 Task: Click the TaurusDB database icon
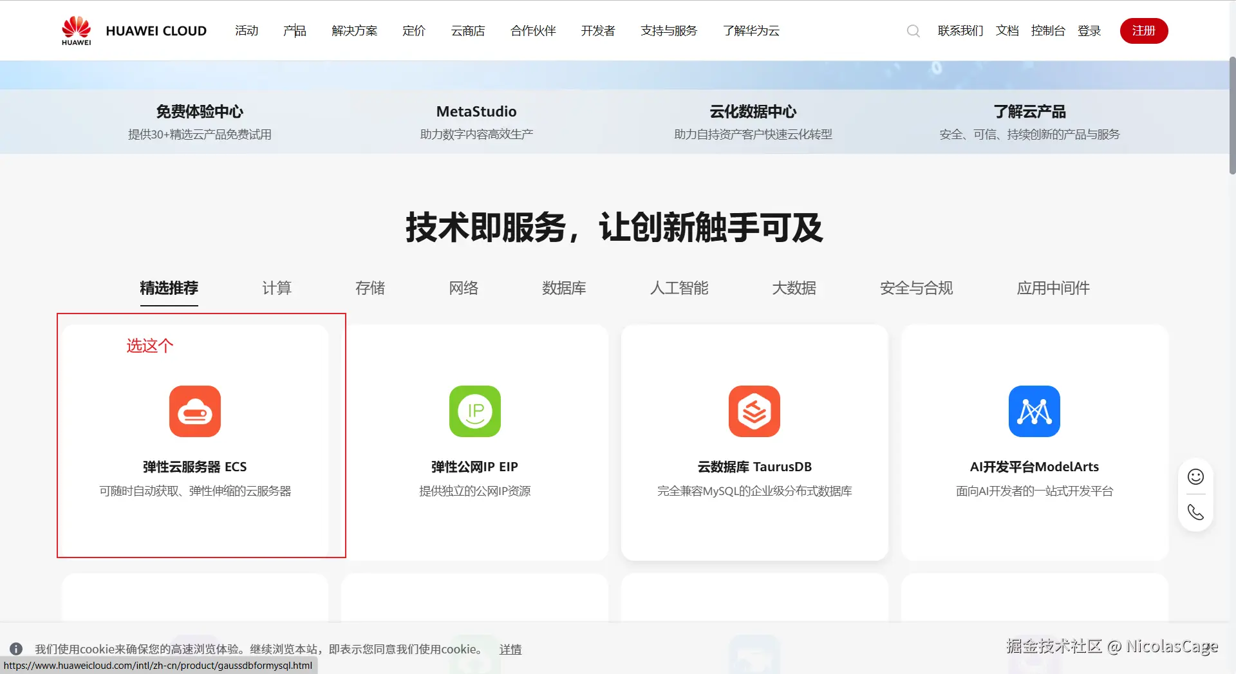coord(754,411)
